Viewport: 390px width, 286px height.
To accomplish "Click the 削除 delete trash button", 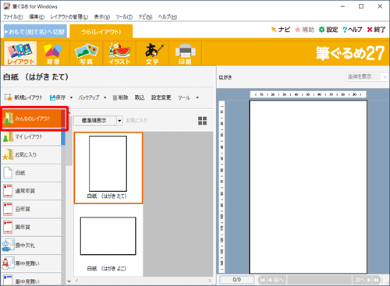I will pyautogui.click(x=120, y=97).
